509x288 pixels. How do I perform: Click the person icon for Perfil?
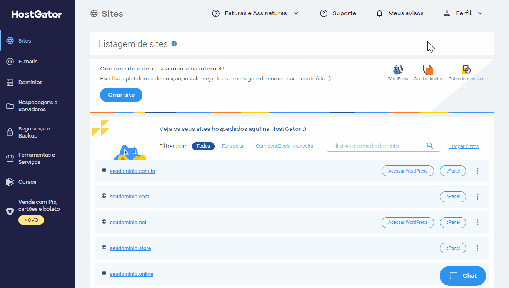[447, 13]
